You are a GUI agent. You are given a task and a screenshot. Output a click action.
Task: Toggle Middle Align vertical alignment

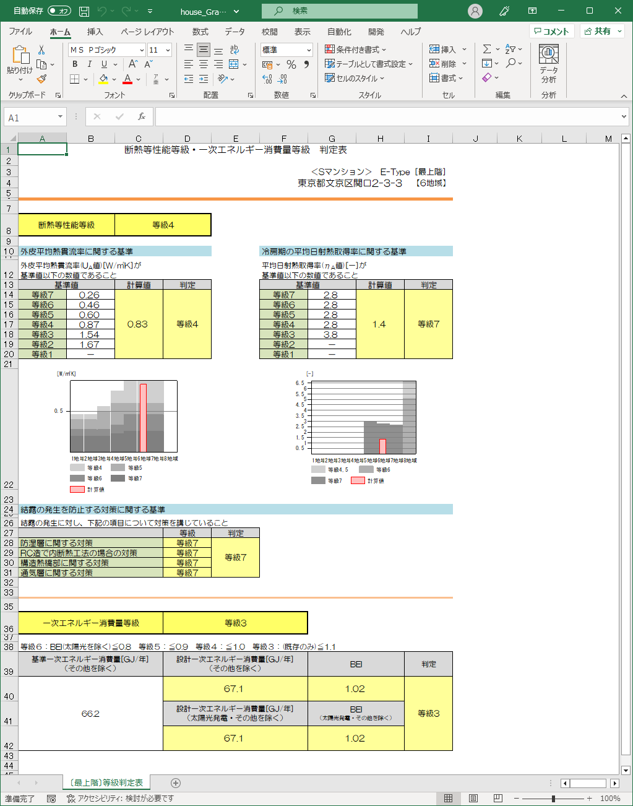[x=204, y=50]
